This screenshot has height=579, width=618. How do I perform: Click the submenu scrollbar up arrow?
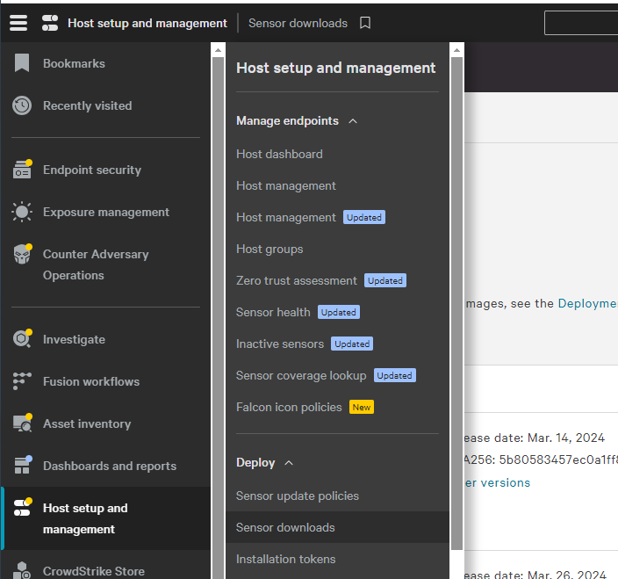456,50
